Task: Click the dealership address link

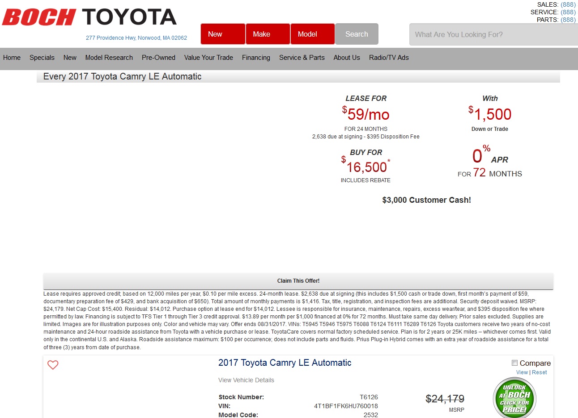Action: pos(136,38)
